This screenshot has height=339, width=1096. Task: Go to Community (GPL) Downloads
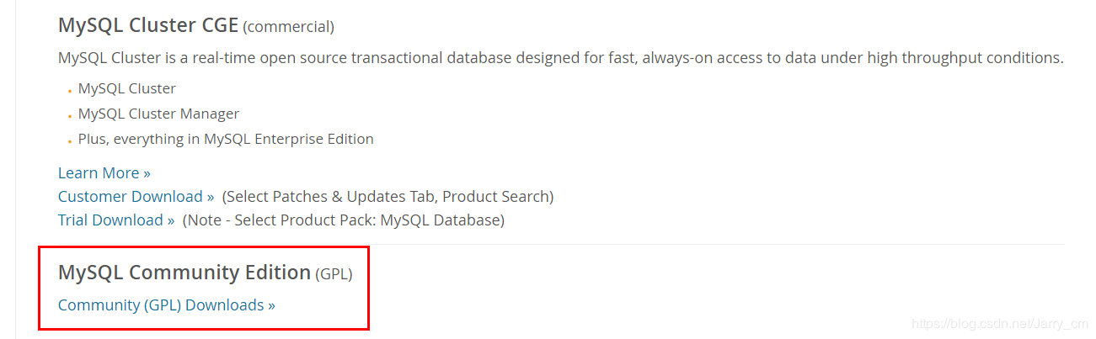166,305
